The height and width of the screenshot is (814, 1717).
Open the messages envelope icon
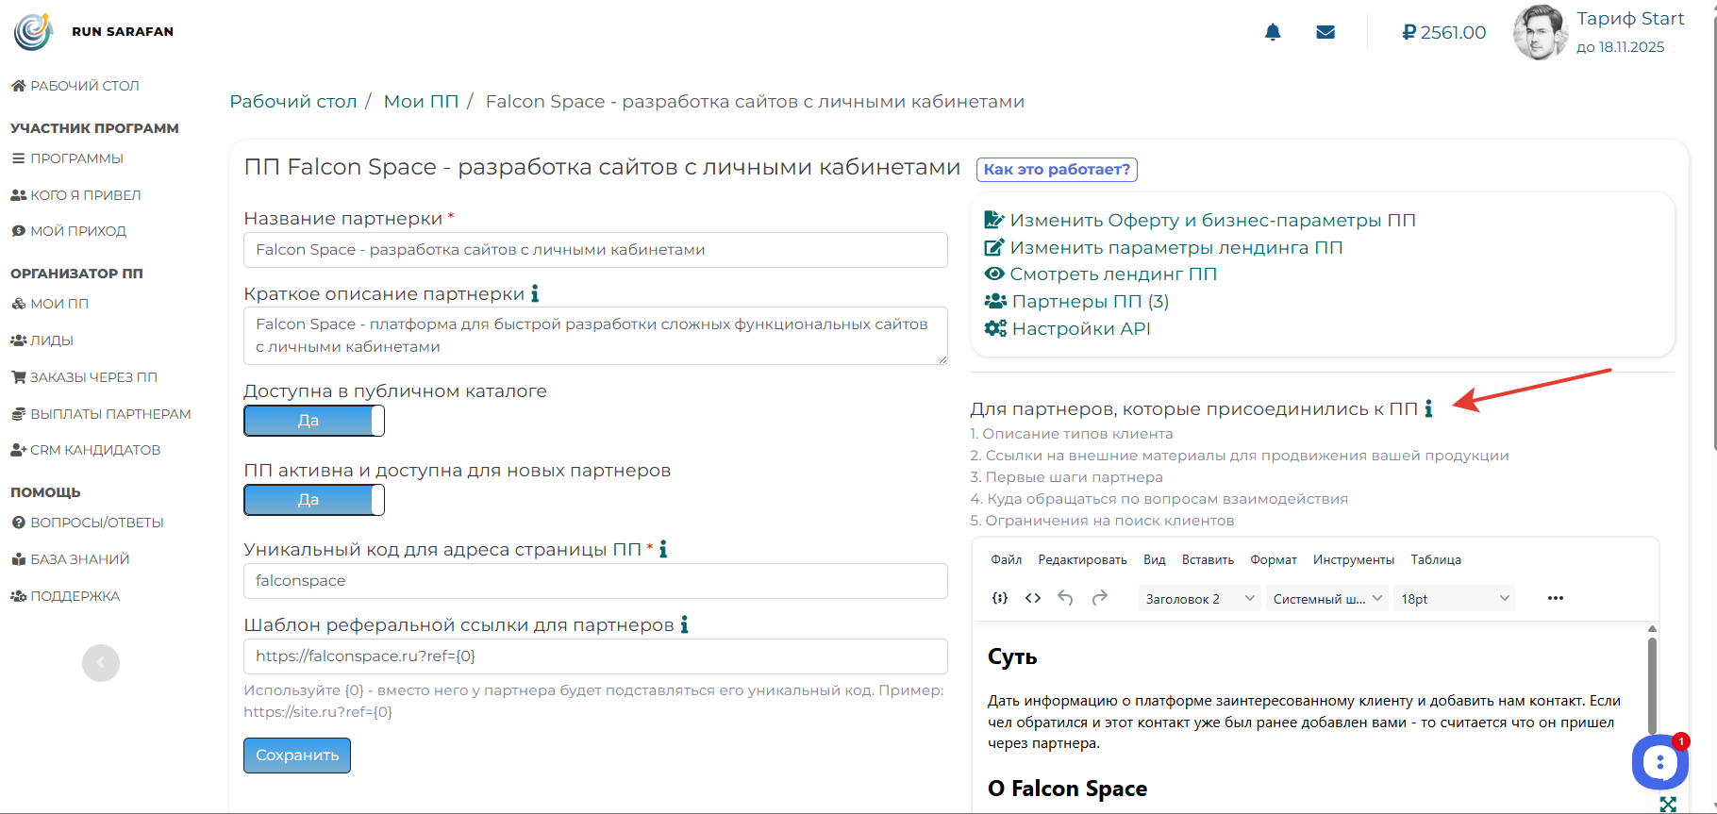coord(1325,32)
